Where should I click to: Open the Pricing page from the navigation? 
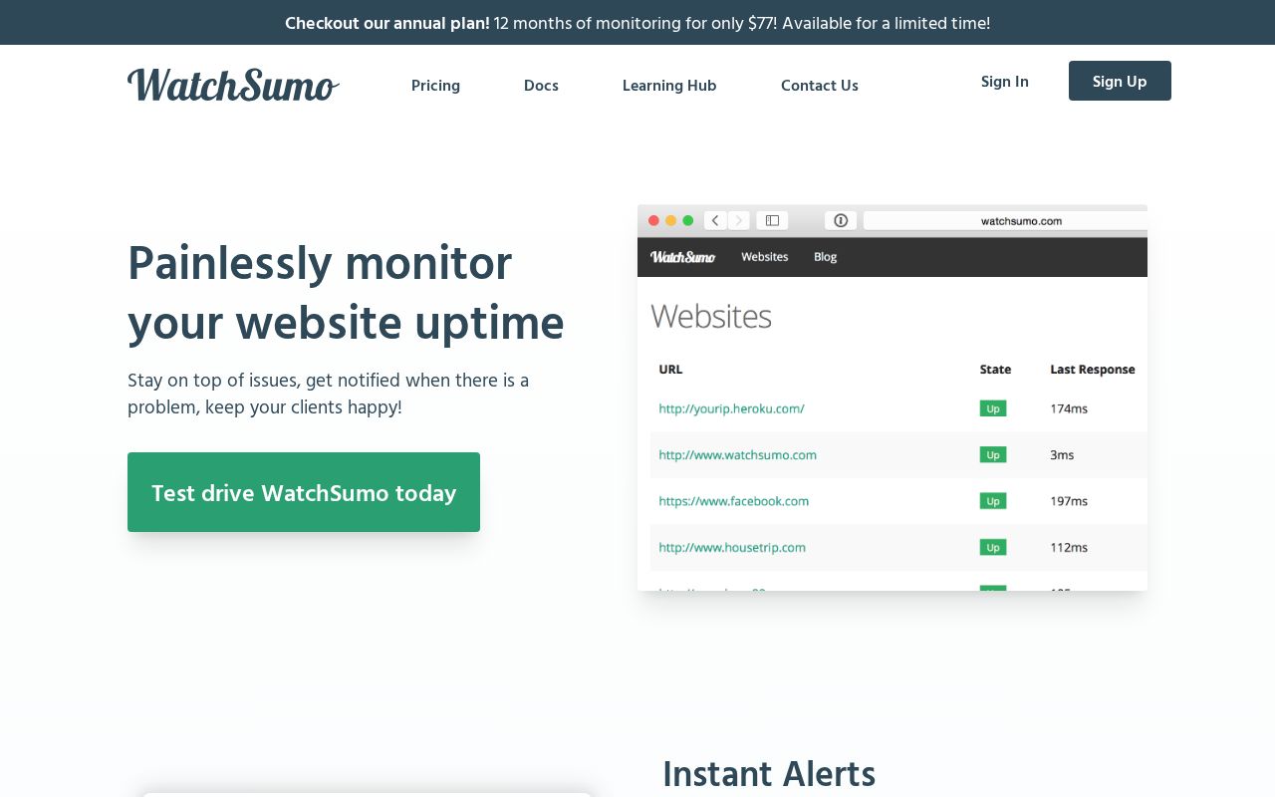tap(435, 86)
